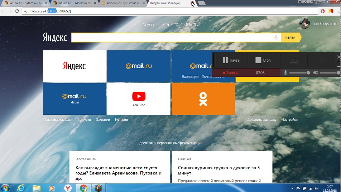Open the first mail.ru bookmark tile
Image resolution: width=341 pixels, height=192 pixels.
pos(139,66)
